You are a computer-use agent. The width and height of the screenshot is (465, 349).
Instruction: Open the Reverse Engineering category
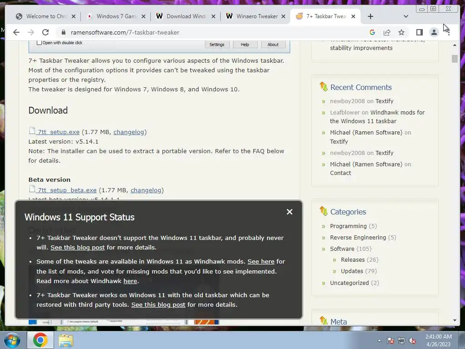pos(358,237)
